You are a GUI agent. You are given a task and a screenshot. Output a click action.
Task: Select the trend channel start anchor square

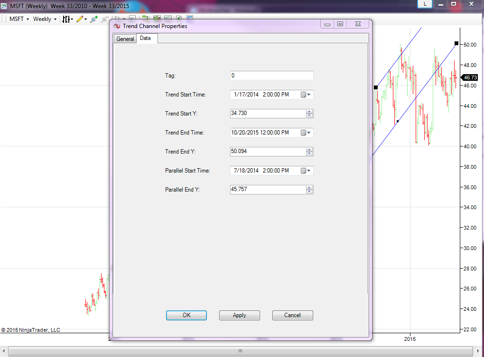tap(376, 87)
